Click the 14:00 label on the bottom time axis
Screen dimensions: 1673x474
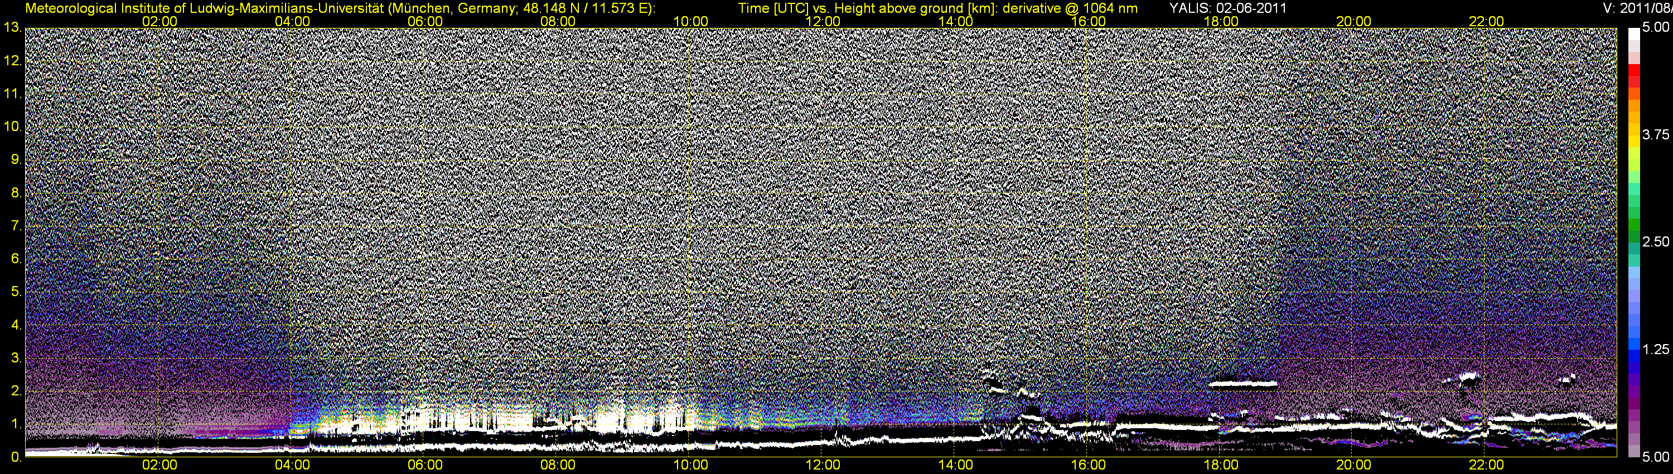point(956,465)
